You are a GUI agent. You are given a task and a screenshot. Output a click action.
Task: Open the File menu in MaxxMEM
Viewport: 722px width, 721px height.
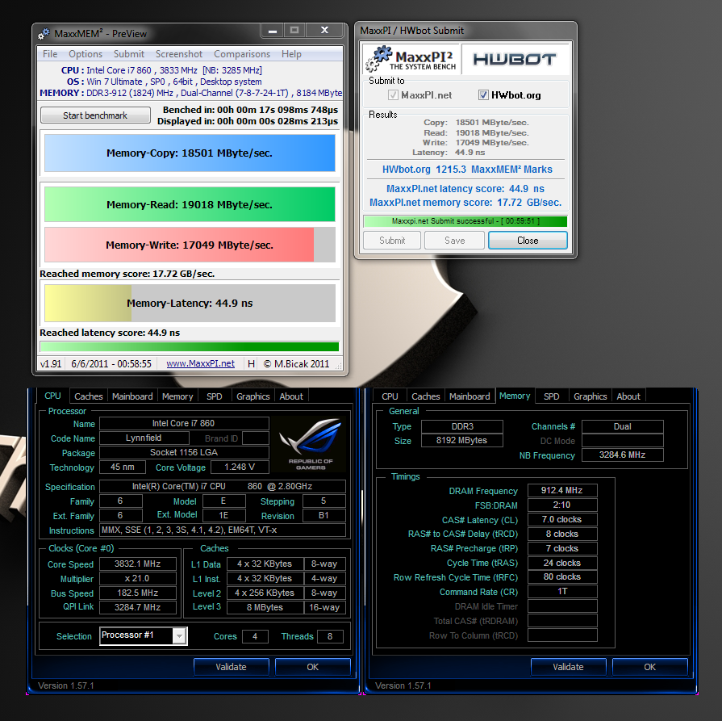click(x=50, y=54)
